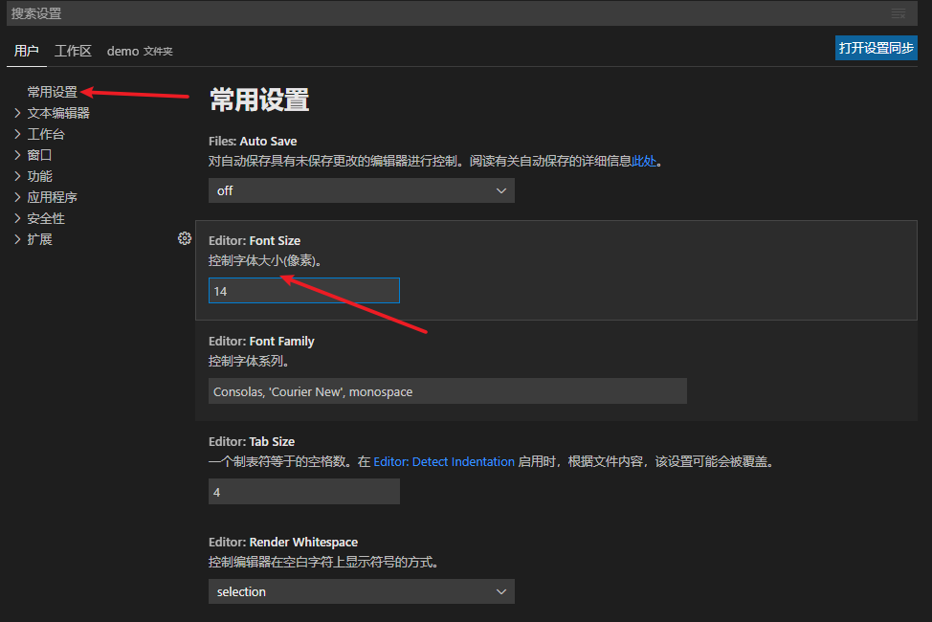Open the gear icon beside Font Size setting
Viewport: 932px width, 622px height.
(185, 237)
